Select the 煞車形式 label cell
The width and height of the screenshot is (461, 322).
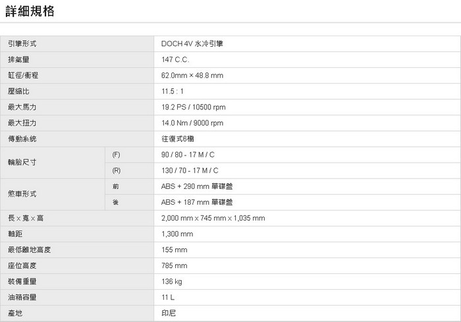coord(22,194)
